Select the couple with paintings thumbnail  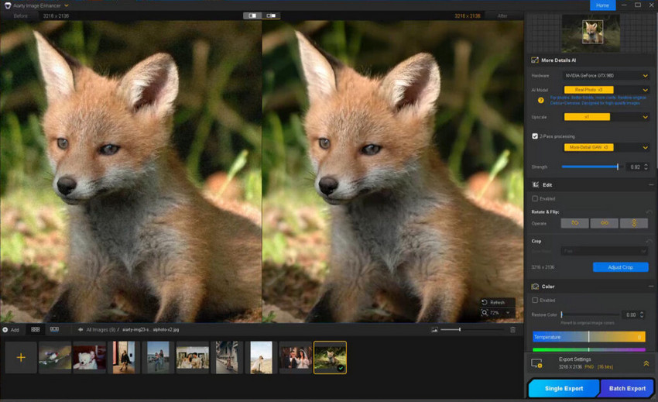coord(193,358)
